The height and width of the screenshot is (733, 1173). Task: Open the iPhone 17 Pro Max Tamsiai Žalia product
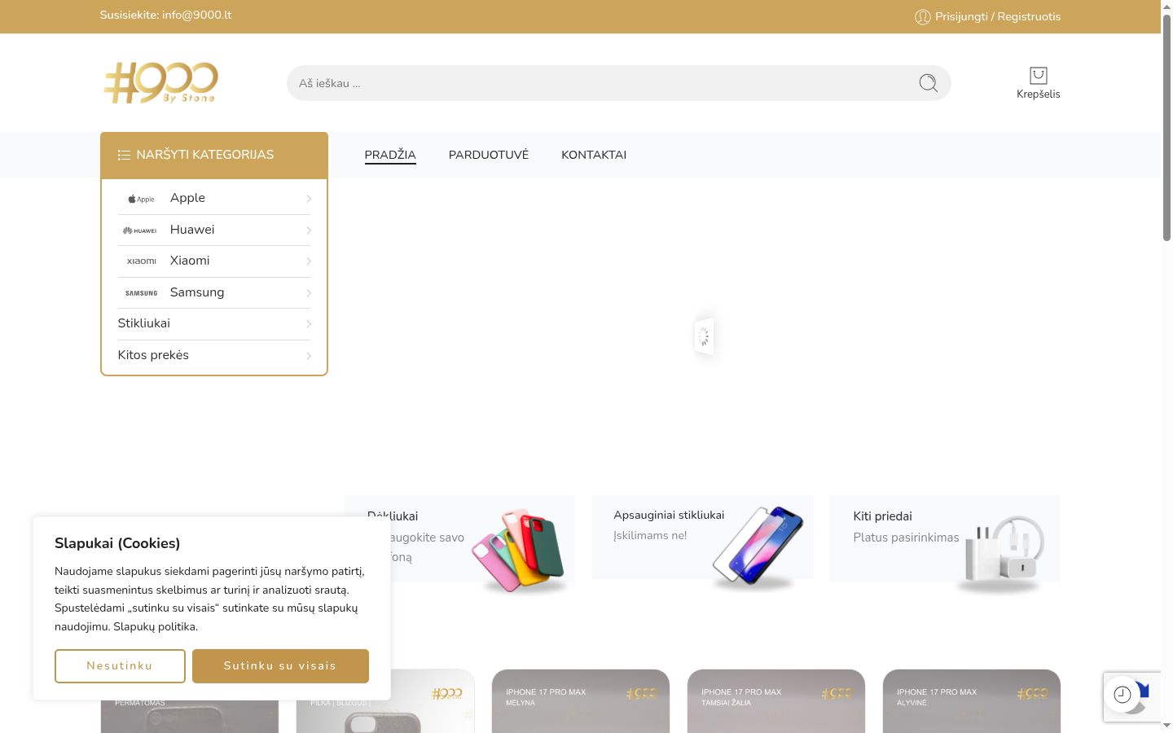pyautogui.click(x=775, y=701)
